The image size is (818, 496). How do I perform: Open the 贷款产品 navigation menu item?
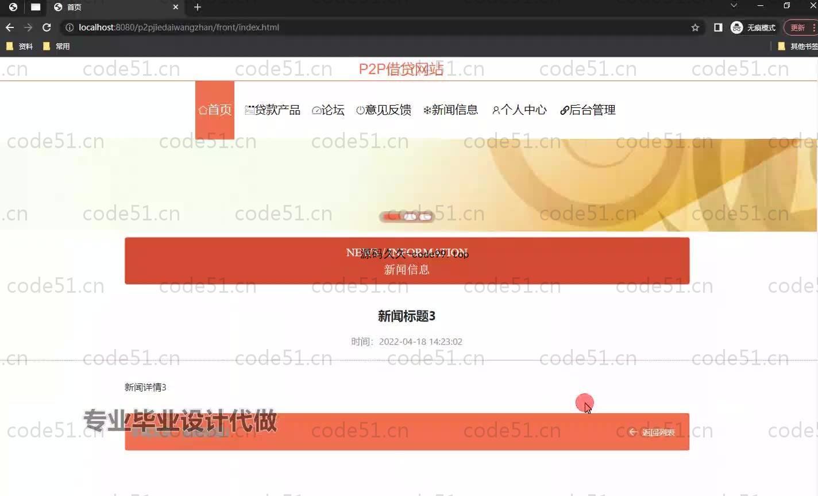tap(272, 110)
